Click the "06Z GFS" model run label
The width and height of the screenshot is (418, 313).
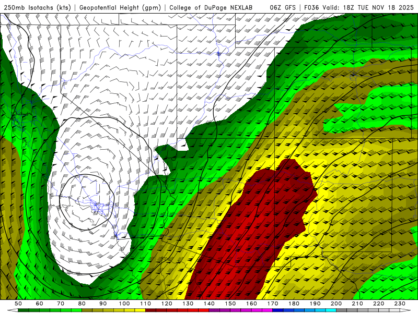click(x=283, y=8)
